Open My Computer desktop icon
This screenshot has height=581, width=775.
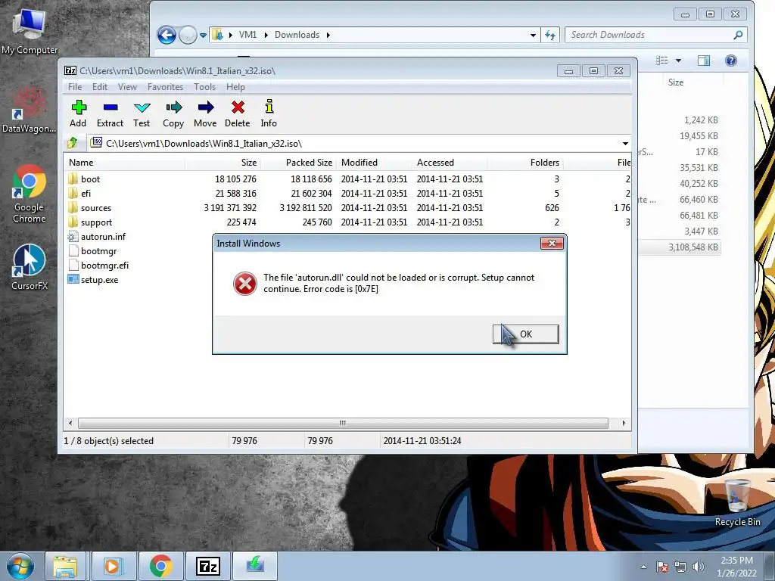pyautogui.click(x=30, y=30)
